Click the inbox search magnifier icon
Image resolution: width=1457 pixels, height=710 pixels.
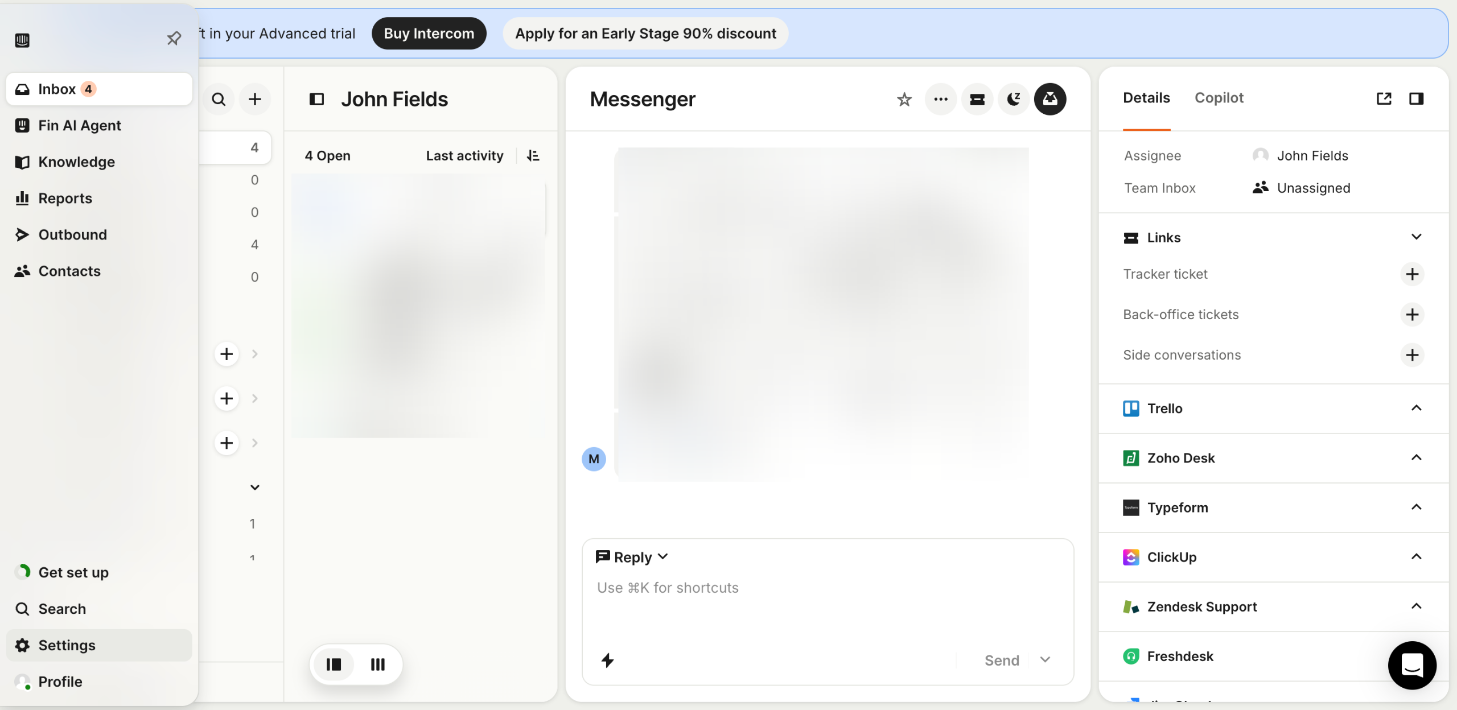coord(219,99)
